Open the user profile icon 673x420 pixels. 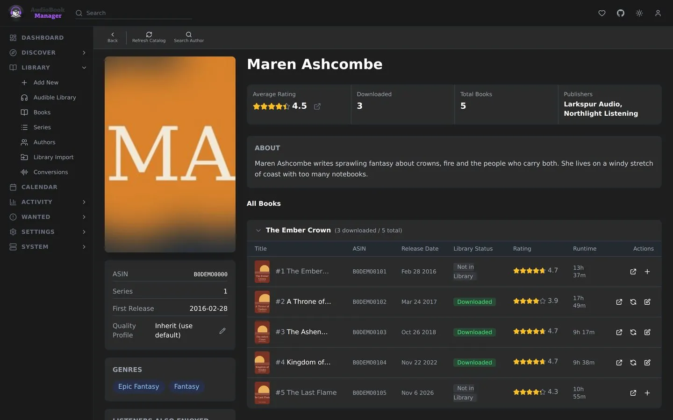[x=658, y=13]
